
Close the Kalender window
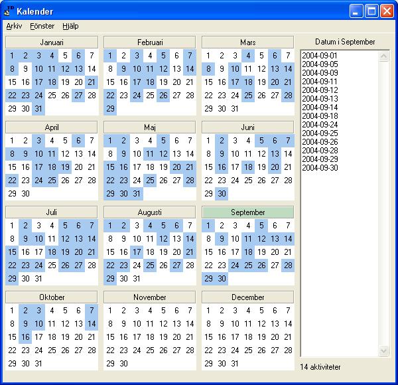point(387,11)
